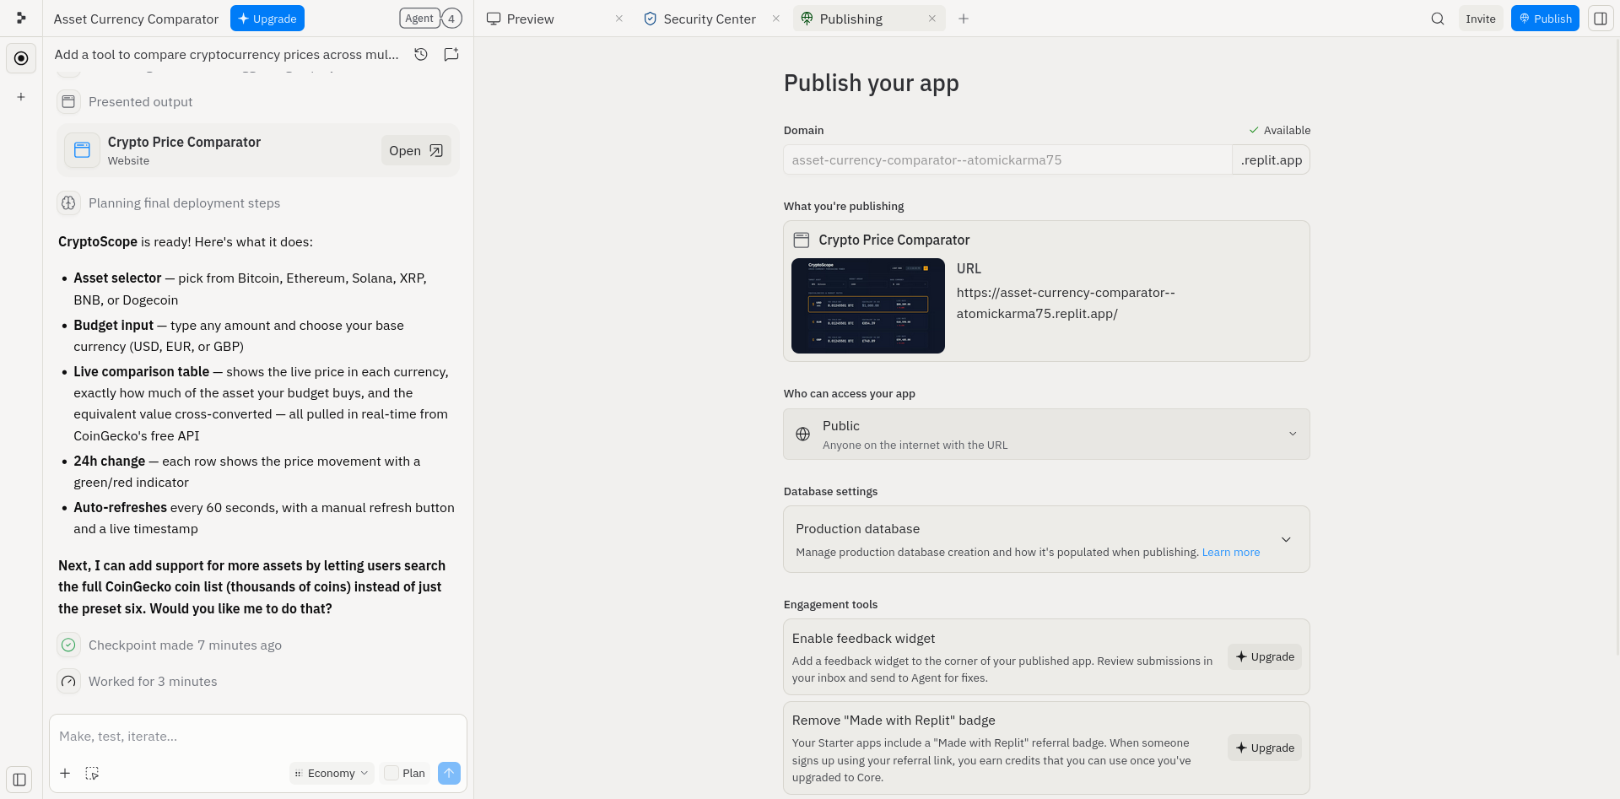Click the domain name input field
Screen dimensions: 1620x799
tap(1007, 159)
